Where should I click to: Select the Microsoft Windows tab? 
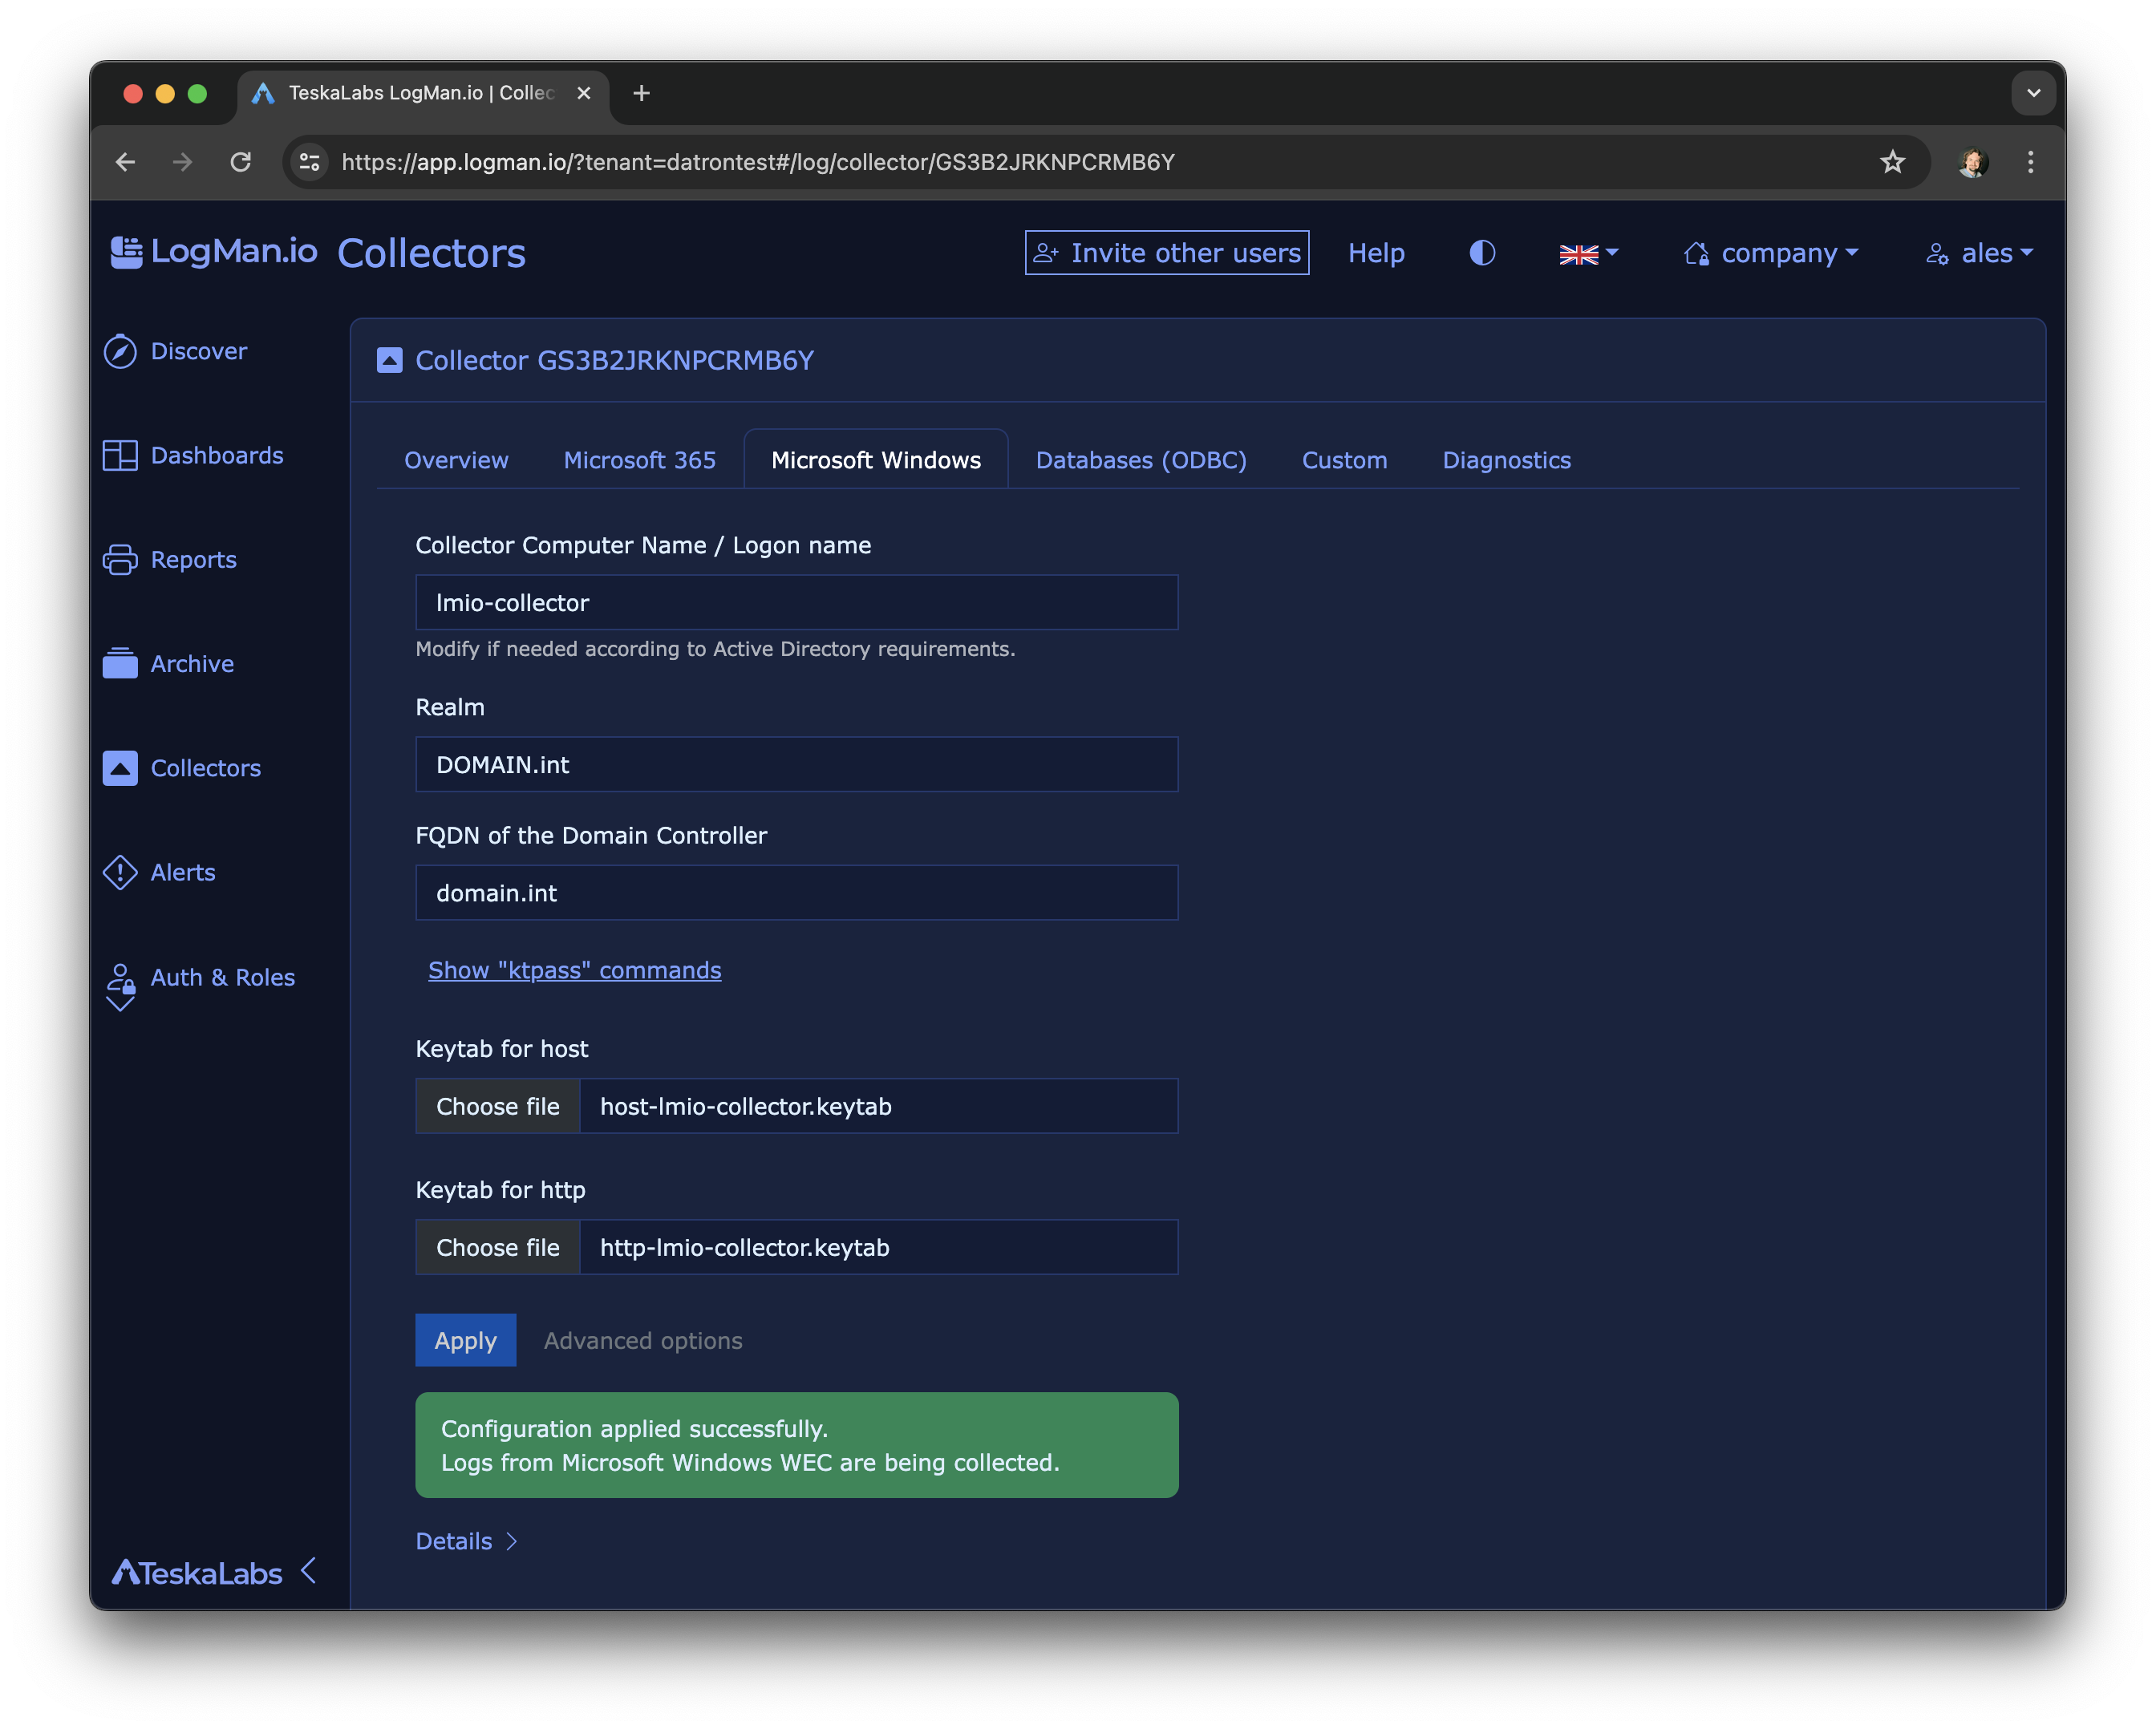pyautogui.click(x=876, y=460)
